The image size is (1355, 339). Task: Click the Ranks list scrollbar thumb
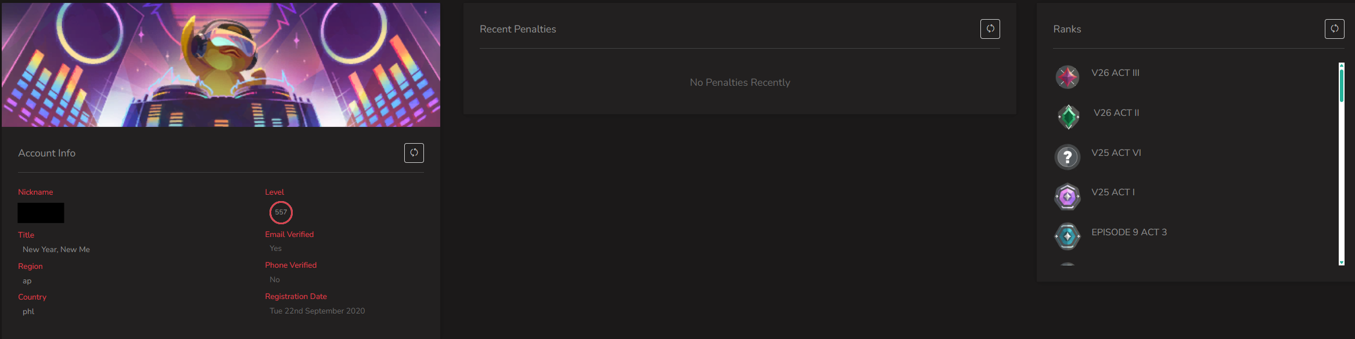coord(1342,85)
